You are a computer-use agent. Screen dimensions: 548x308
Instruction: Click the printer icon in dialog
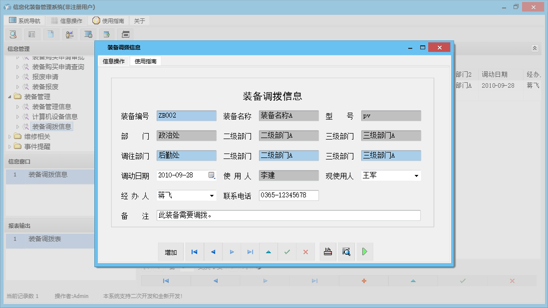pyautogui.click(x=328, y=252)
